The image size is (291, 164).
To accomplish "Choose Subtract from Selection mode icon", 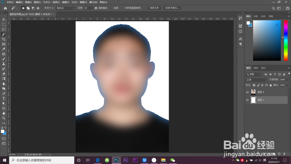I will pyautogui.click(x=33, y=8).
